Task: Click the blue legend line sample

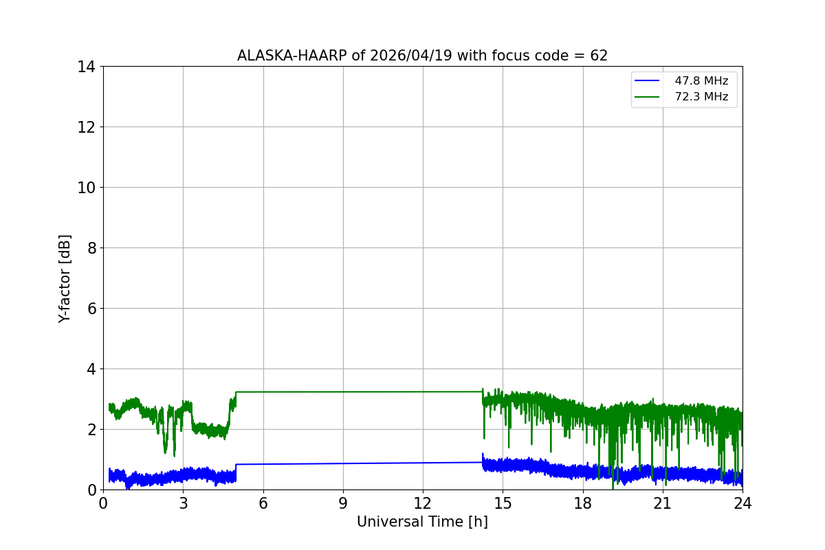Action: tap(647, 81)
